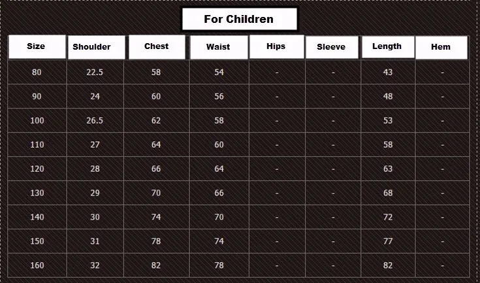This screenshot has width=480, height=283.
Task: Click length value 77
Action: coord(388,241)
